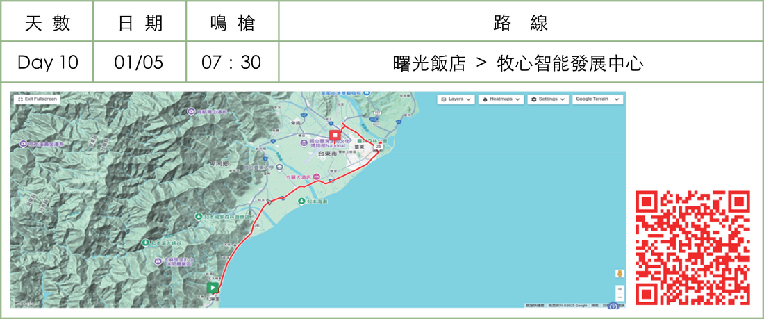The width and height of the screenshot is (764, 319).
Task: Click the 台東市 city label
Action: point(327,154)
